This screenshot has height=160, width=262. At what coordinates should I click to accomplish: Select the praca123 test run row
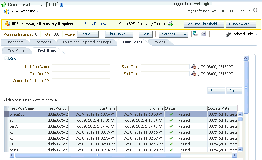(x=121, y=114)
